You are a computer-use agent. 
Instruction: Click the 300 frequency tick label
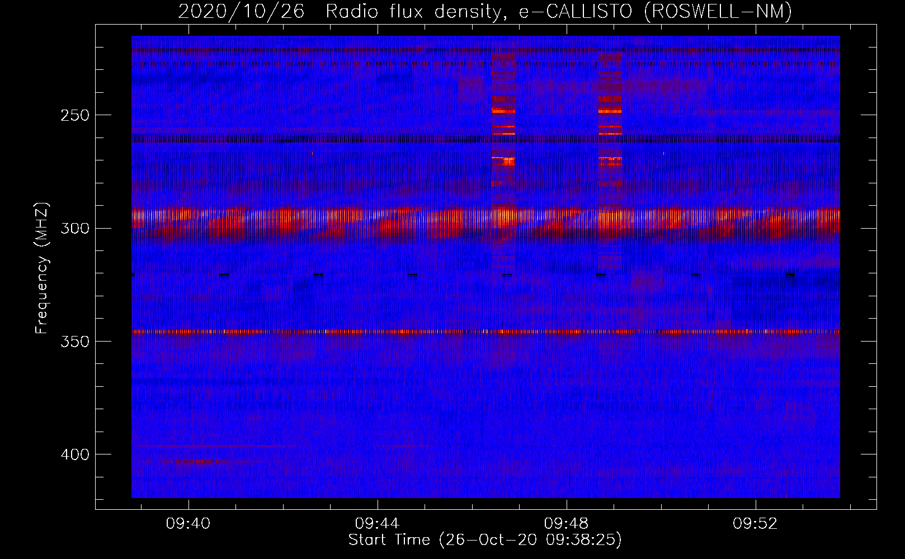(x=75, y=228)
